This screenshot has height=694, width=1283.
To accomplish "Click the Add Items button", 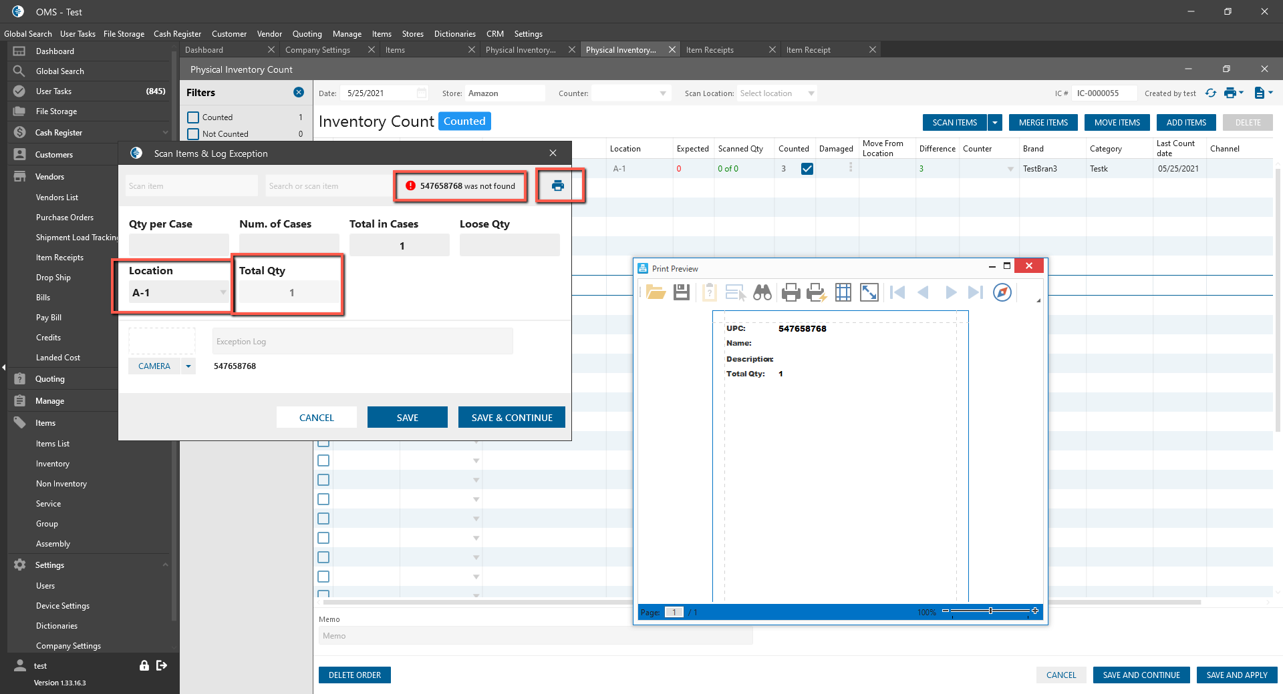I will (x=1186, y=123).
